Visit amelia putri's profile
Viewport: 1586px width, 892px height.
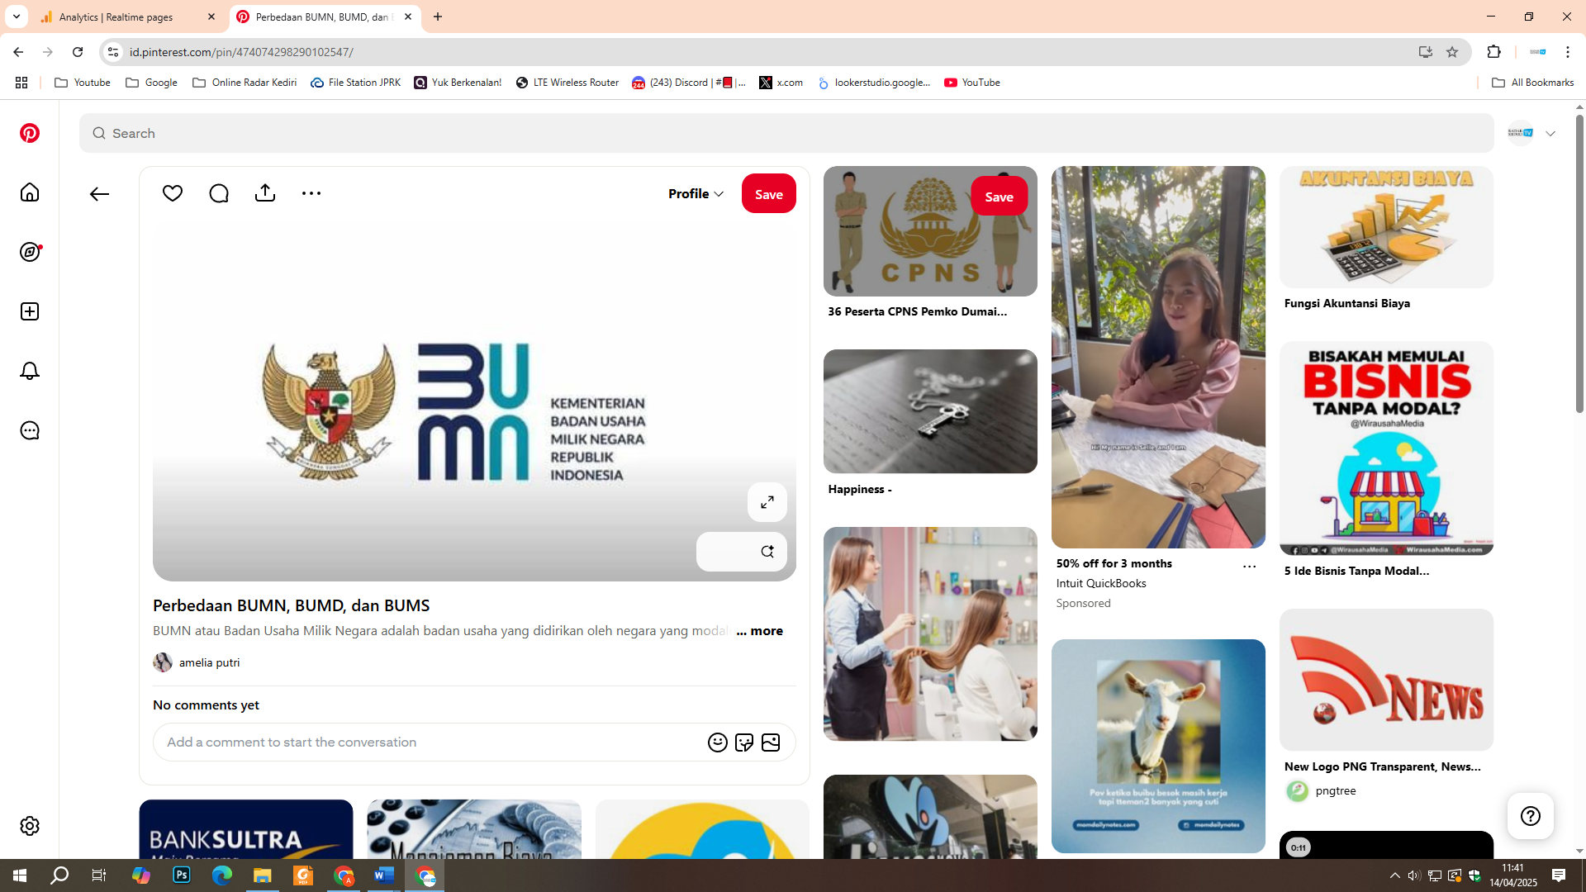coord(210,662)
